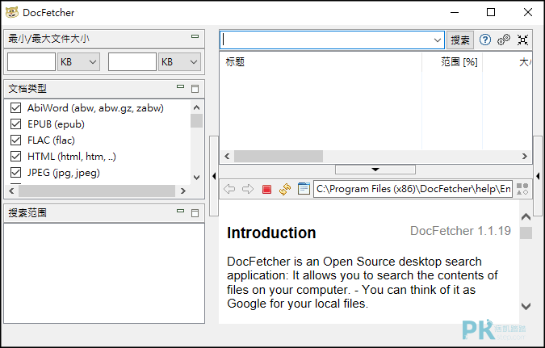Click document type list scroll right arrow
The width and height of the screenshot is (545, 348).
click(183, 191)
